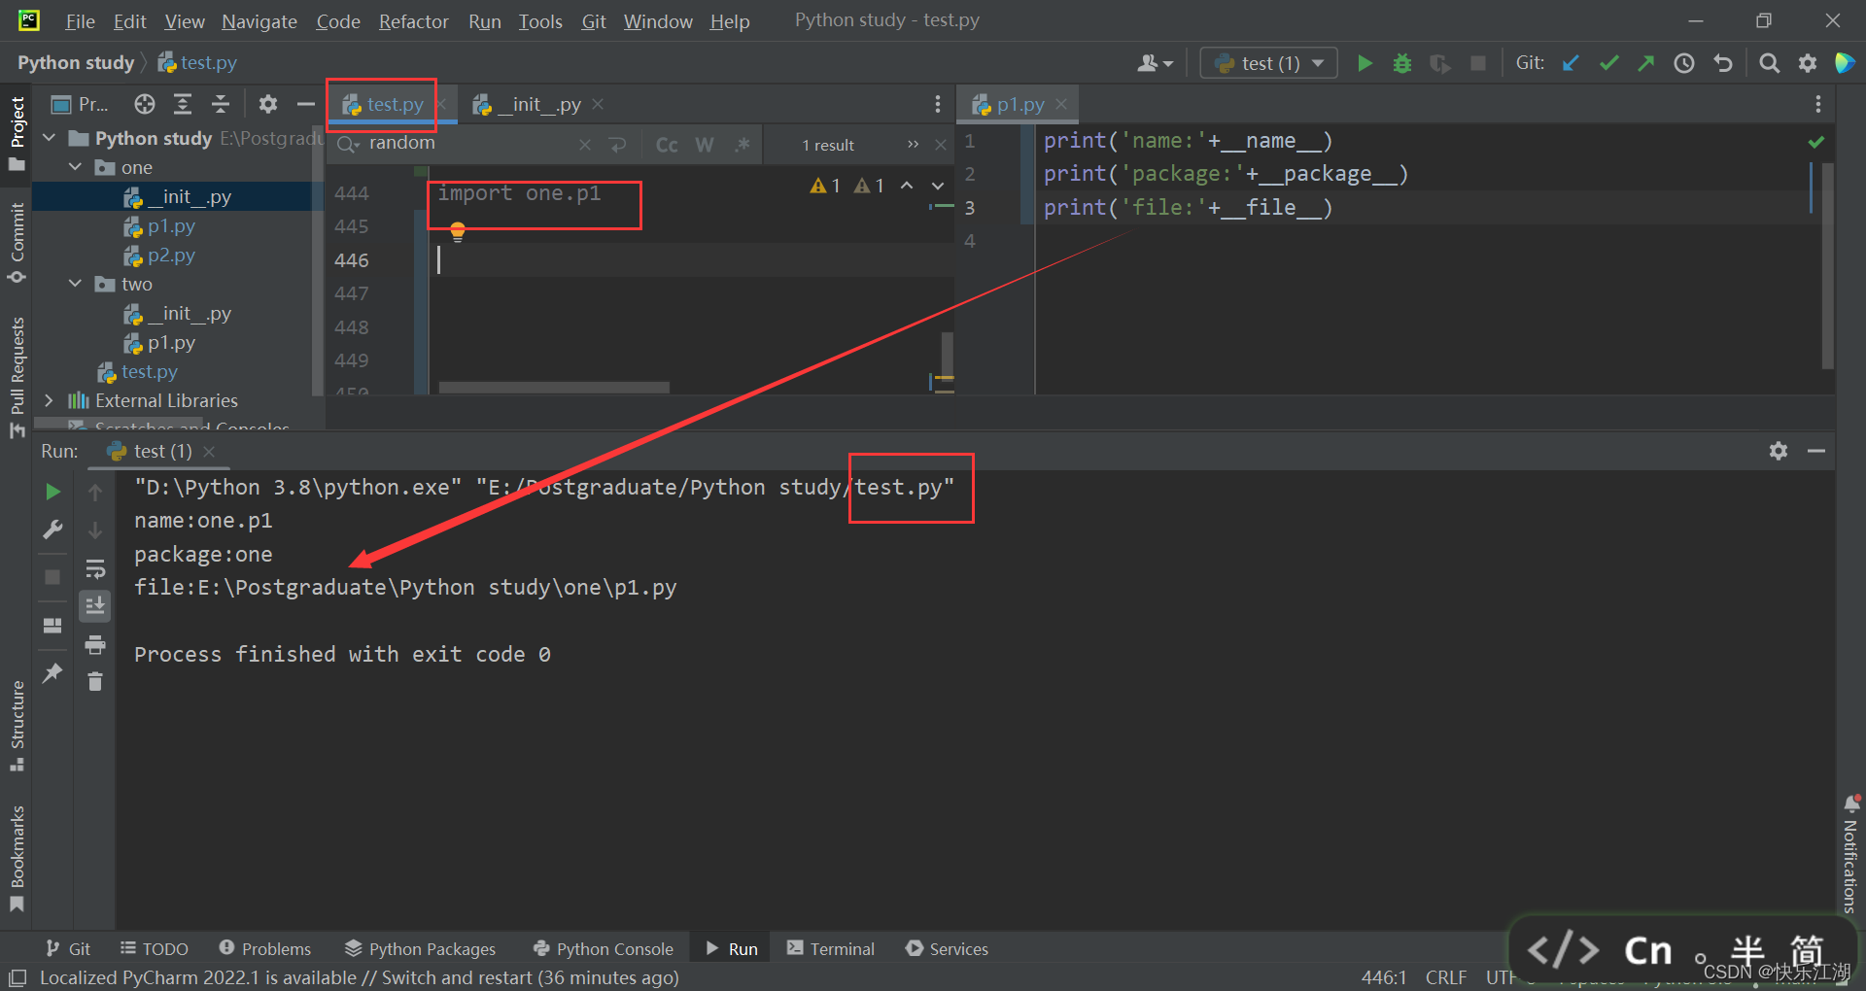Rerun test in Run panel
The width and height of the screenshot is (1866, 991).
point(52,492)
